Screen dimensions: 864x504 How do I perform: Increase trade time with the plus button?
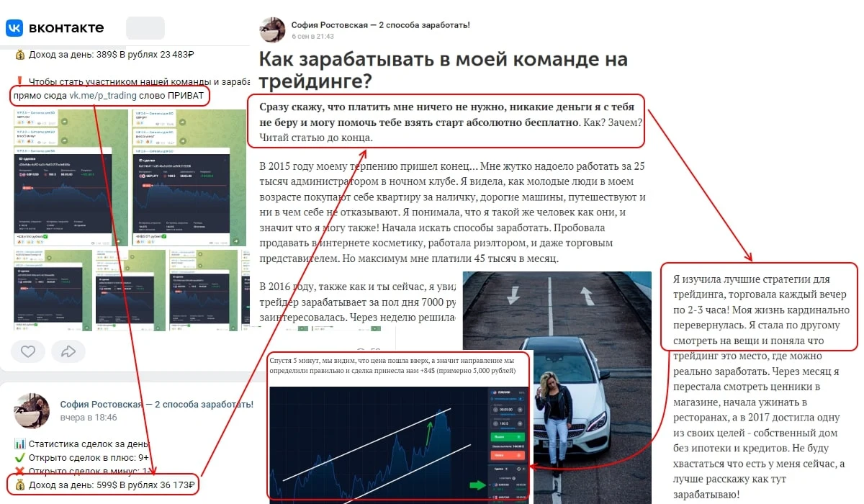tap(520, 410)
